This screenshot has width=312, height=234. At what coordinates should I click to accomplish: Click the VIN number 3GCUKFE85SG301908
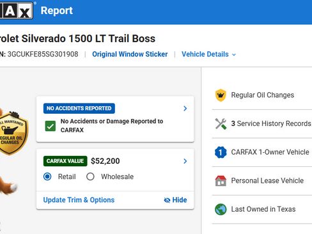[x=43, y=54]
